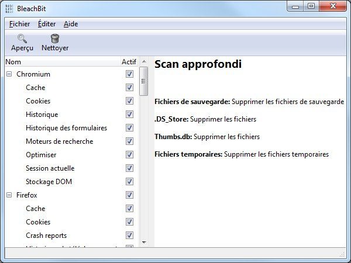
Task: Open the Aide menu
Action: (x=71, y=24)
